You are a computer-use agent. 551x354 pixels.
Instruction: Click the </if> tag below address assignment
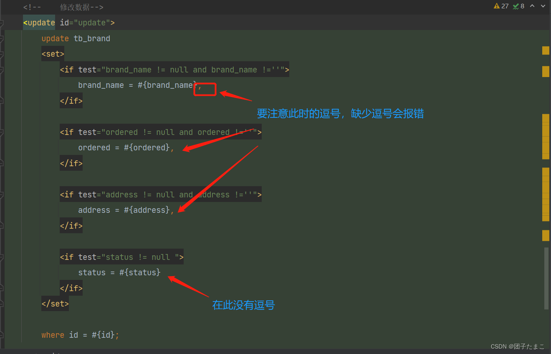[x=71, y=226]
